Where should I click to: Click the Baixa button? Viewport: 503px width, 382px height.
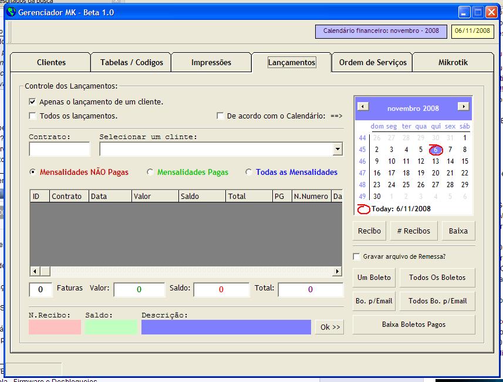point(458,231)
